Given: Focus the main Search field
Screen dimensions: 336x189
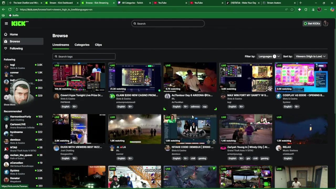Looking at the screenshot, I should click(168, 23).
